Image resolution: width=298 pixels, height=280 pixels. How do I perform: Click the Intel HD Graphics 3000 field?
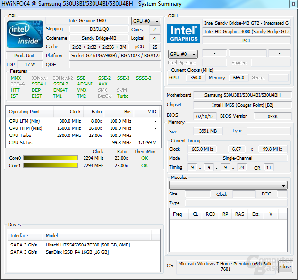(247, 32)
